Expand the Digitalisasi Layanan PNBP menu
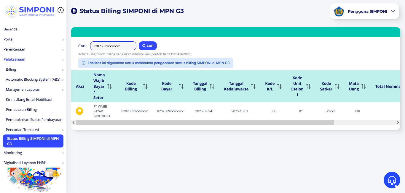The image size is (405, 193). click(33, 163)
